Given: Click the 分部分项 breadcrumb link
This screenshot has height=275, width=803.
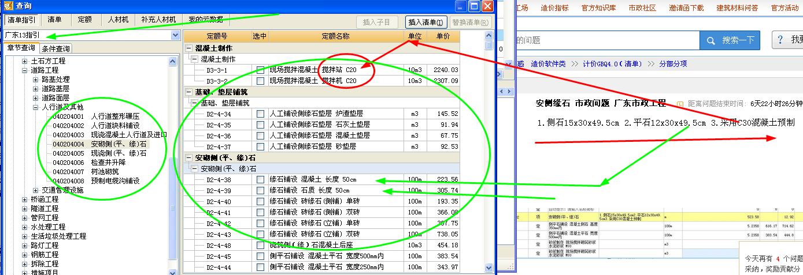Looking at the screenshot, I should 673,64.
